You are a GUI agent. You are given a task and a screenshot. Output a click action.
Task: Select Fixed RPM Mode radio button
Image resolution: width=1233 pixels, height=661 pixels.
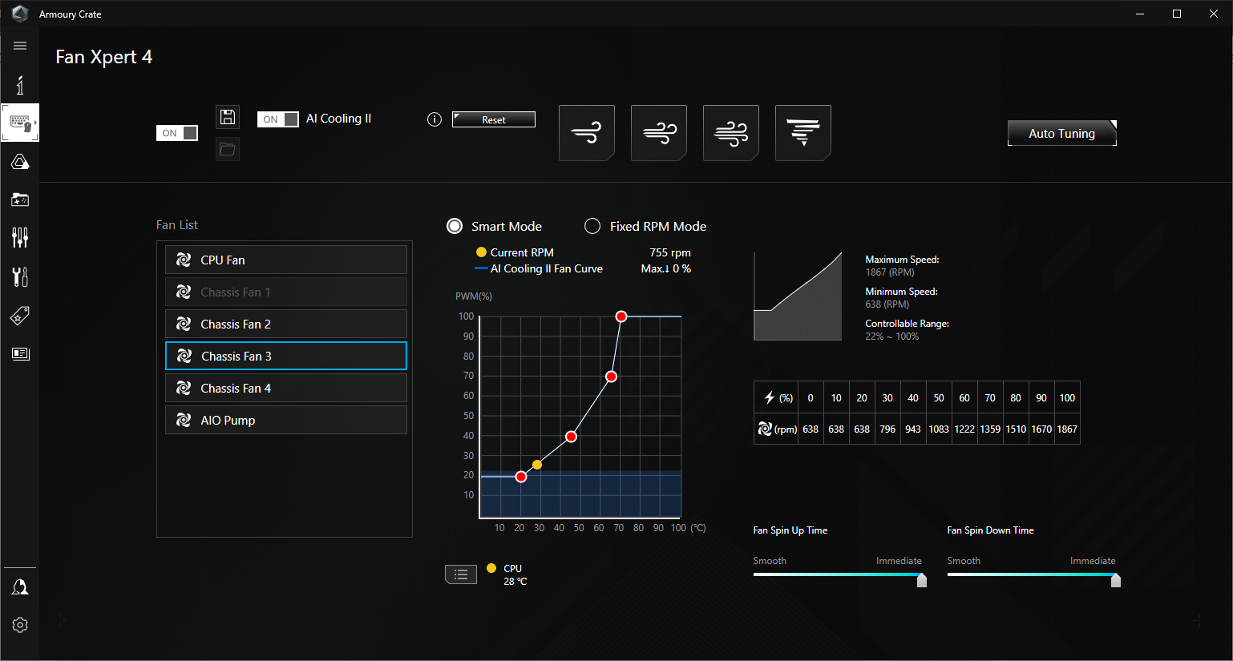(x=592, y=226)
